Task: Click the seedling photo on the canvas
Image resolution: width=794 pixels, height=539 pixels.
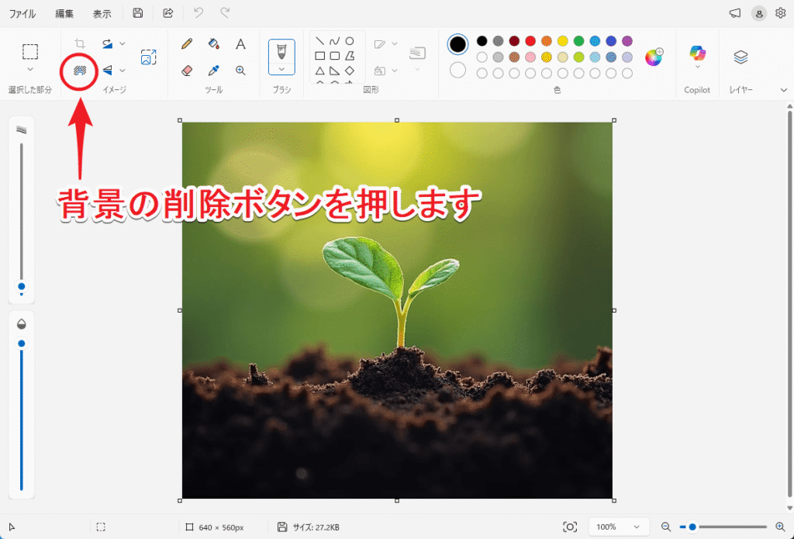Action: (397, 310)
